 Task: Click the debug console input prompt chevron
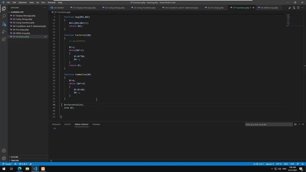pos(51,161)
